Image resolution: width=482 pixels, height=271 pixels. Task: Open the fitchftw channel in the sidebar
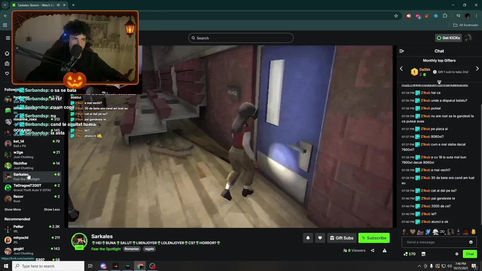[32, 166]
